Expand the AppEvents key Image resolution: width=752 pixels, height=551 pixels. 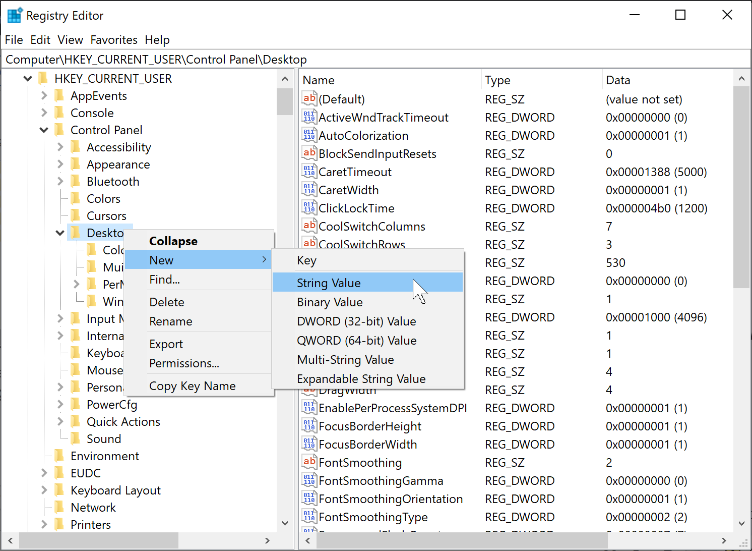click(x=44, y=95)
